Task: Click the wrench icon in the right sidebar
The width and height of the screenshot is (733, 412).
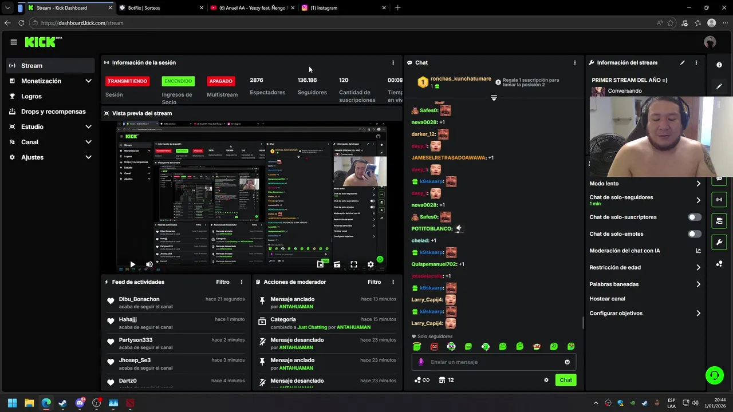Action: pyautogui.click(x=719, y=242)
